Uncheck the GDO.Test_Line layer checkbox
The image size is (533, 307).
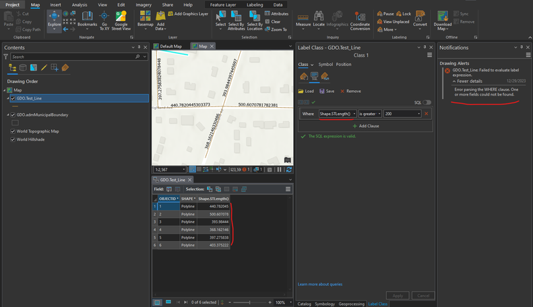(13, 98)
